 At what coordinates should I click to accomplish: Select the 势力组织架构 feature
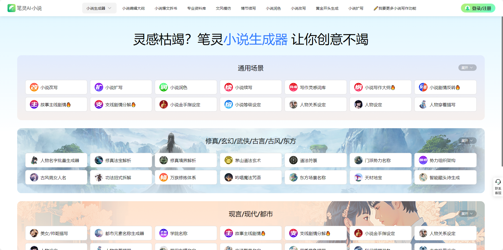point(445,160)
